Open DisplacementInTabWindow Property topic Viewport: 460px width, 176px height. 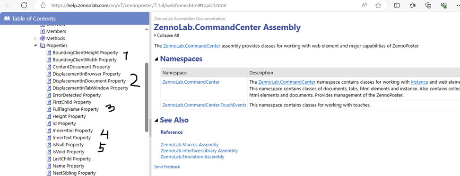[90, 88]
